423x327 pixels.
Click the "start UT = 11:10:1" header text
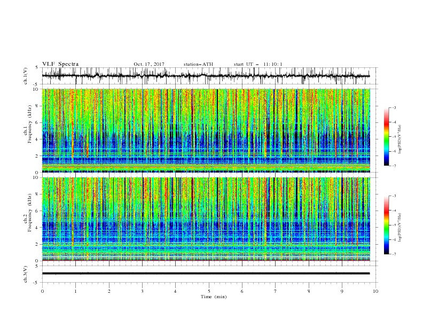[258, 64]
